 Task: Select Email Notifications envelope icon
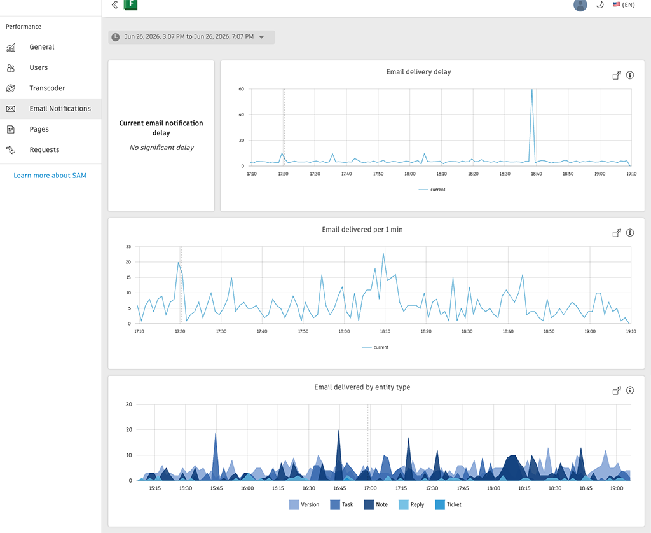click(11, 109)
